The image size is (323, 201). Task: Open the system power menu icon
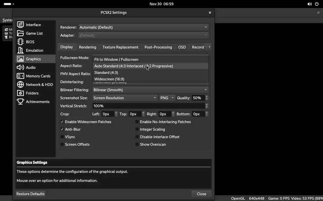click(x=317, y=4)
